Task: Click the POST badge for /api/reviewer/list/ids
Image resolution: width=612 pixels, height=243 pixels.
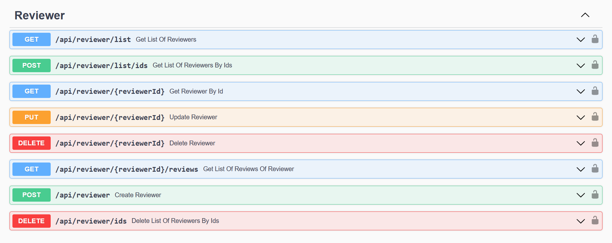Action: click(32, 65)
